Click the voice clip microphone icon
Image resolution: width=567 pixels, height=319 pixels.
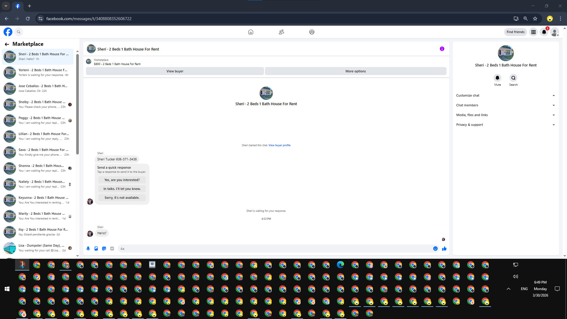(x=88, y=249)
